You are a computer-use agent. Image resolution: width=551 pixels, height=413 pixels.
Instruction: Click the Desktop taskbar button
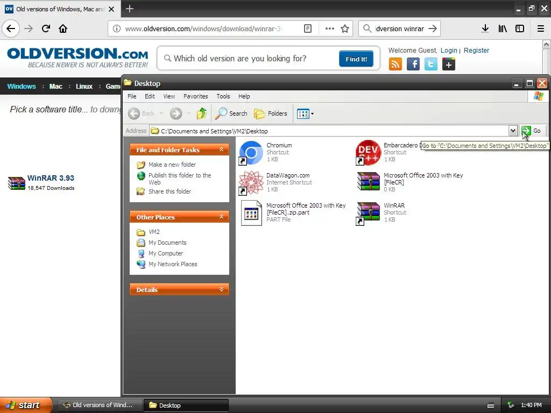(x=186, y=405)
